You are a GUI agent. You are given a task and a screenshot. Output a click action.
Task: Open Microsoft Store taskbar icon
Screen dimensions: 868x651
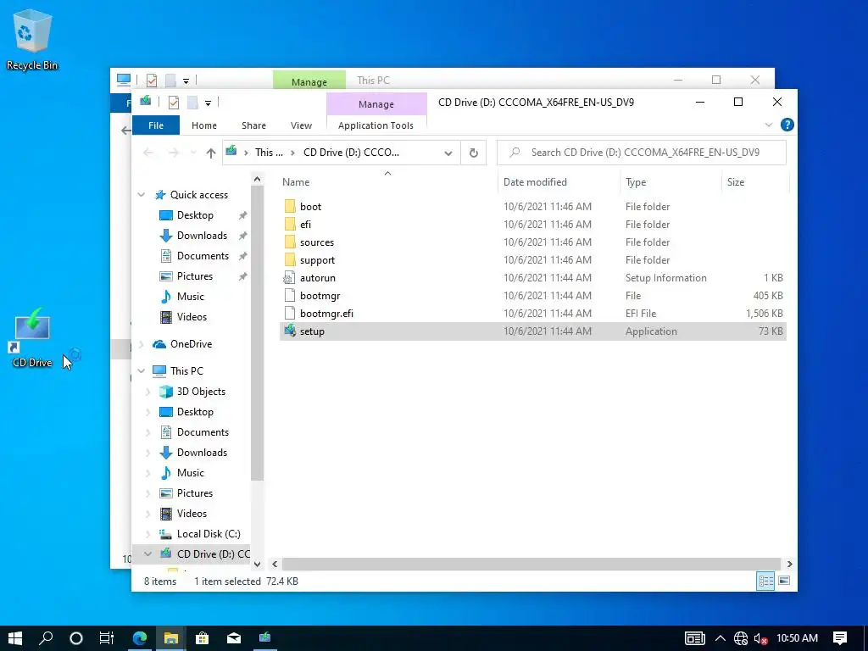click(x=202, y=638)
